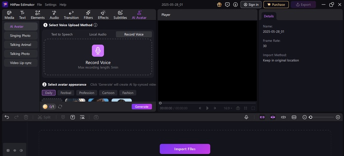This screenshot has width=344, height=156.
Task: Click the Import Files button
Action: point(185,149)
